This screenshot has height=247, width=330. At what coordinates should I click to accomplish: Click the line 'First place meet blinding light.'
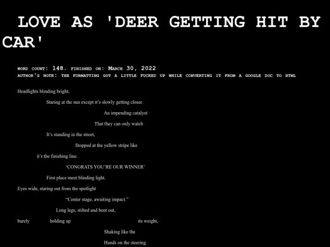(76, 178)
